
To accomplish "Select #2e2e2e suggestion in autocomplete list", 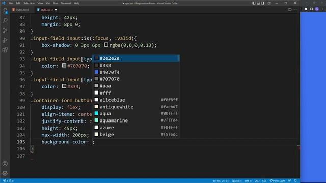I will (x=136, y=58).
